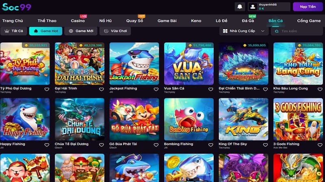This screenshot has width=325, height=182.
Task: Open Cổng Game menu
Action: coord(309,21)
